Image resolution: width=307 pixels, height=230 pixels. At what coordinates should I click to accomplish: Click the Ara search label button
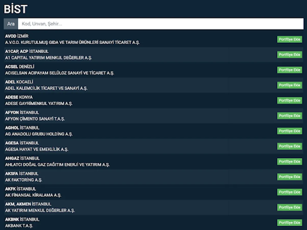coord(11,24)
